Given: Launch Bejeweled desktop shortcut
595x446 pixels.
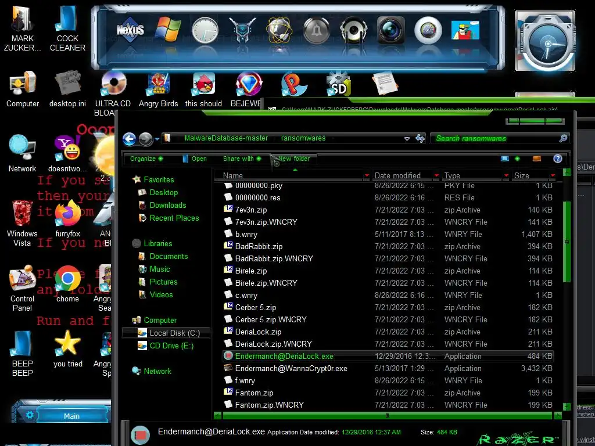Looking at the screenshot, I should 248,90.
